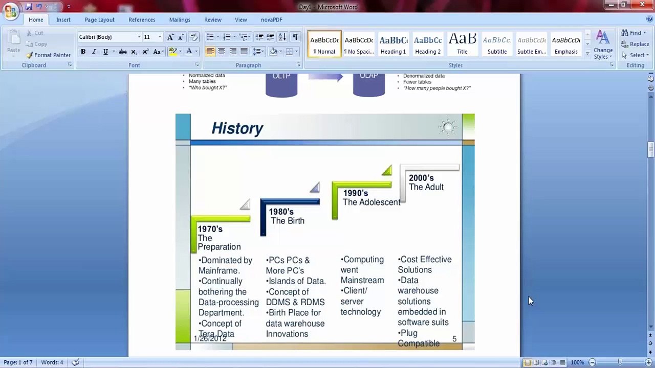Expand the styles gallery
Screen dimensions: 655x368
(587, 53)
